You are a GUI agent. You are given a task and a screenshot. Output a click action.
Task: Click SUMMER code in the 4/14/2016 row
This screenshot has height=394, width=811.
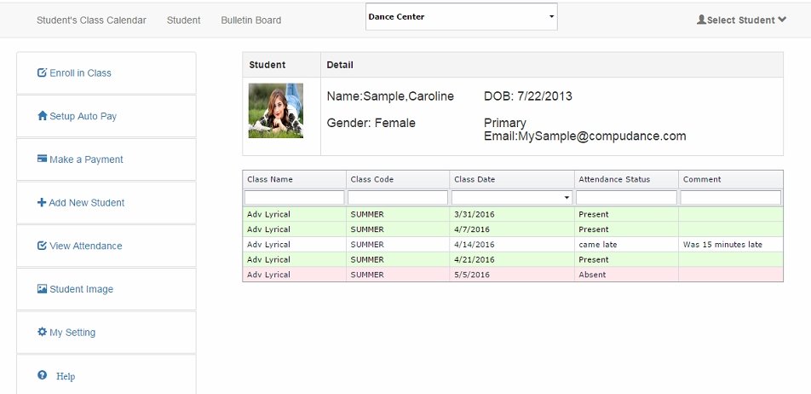point(367,245)
